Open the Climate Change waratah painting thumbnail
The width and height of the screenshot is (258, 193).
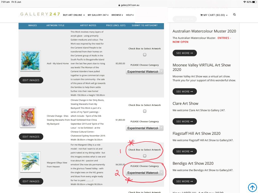[28, 117]
